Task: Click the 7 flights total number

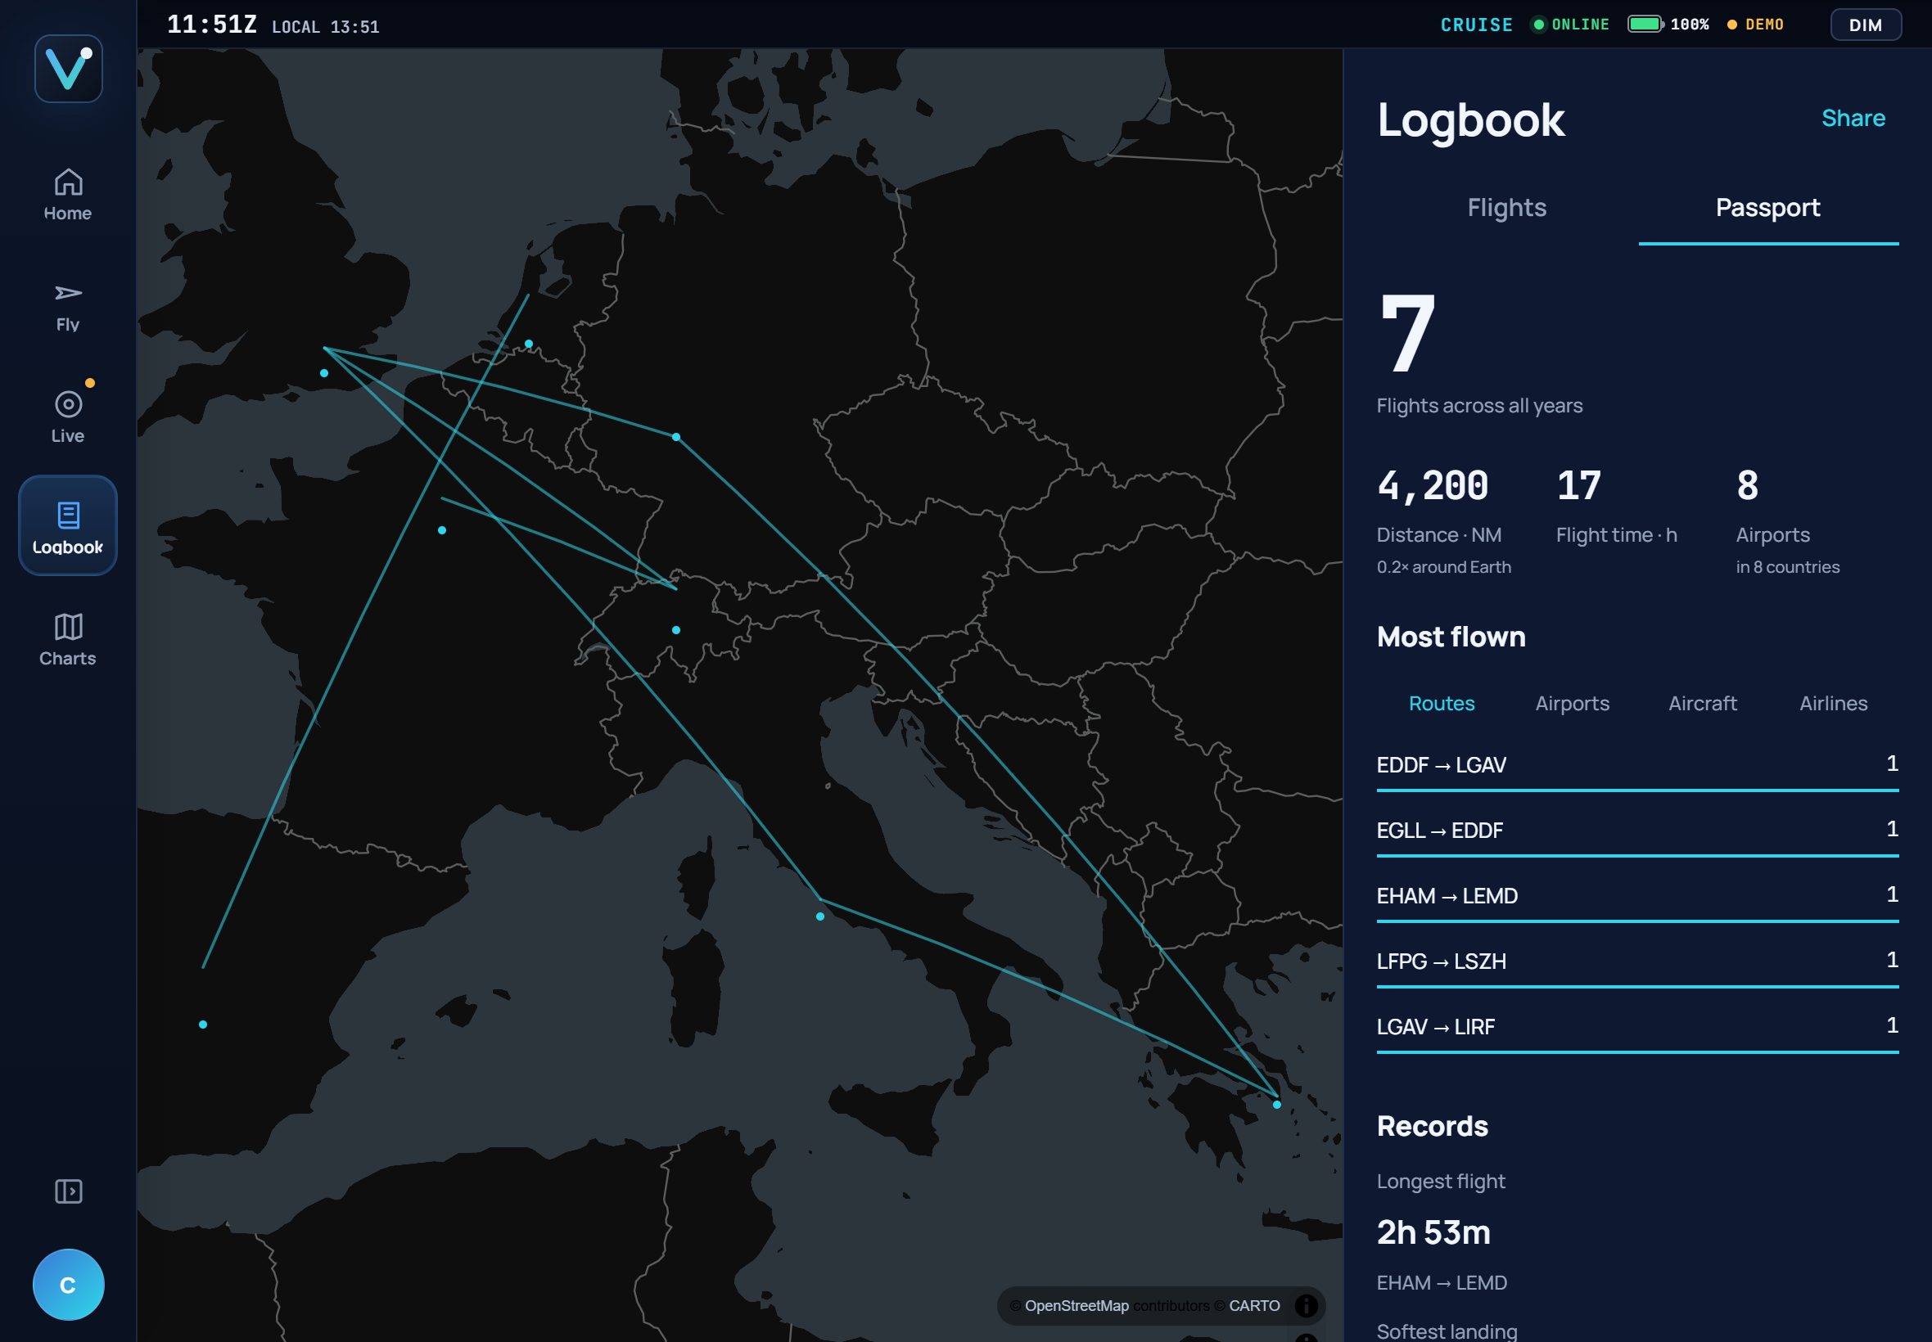Action: (1407, 334)
